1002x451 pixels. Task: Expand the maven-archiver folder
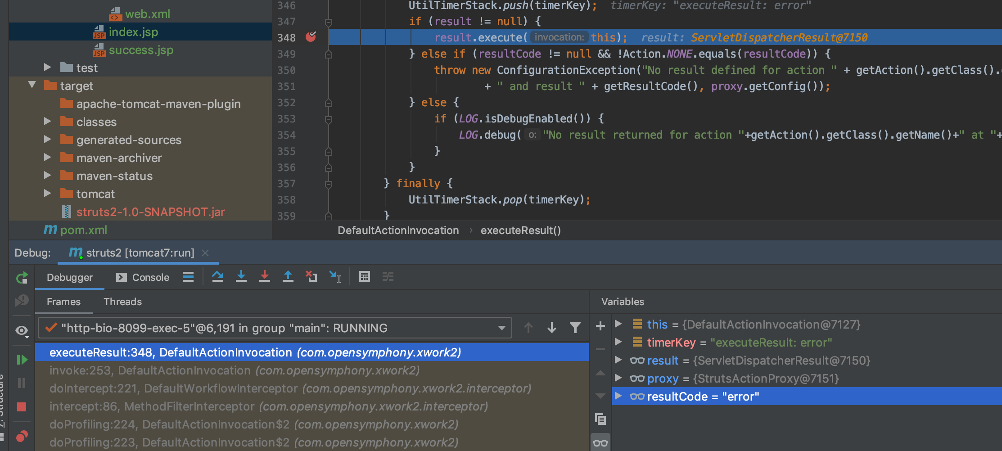(47, 157)
